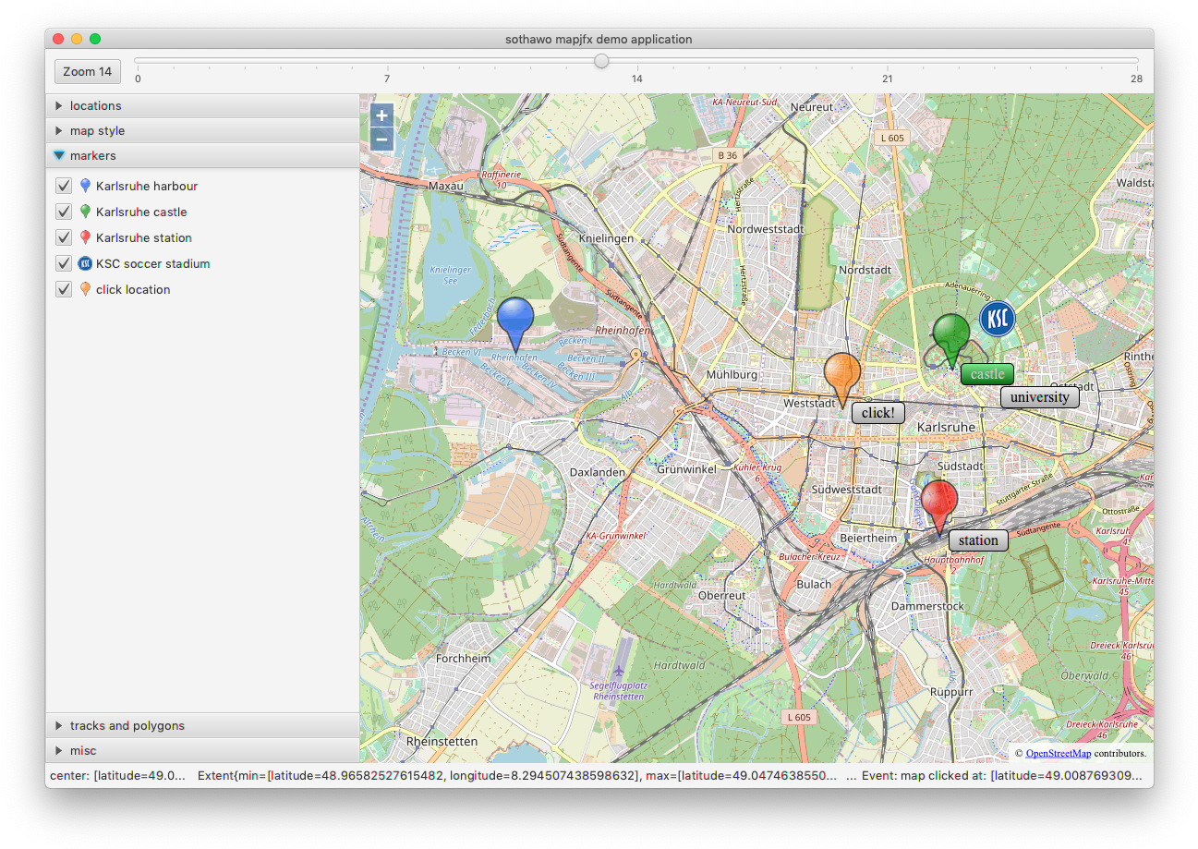Click the Grünwinkel label on the map

(686, 469)
